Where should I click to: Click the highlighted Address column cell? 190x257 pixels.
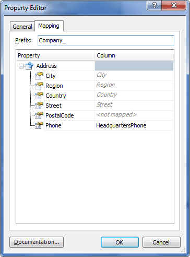click(134, 66)
